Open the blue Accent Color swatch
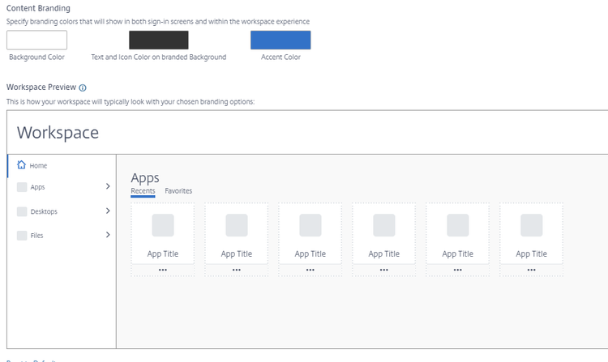 tap(280, 40)
